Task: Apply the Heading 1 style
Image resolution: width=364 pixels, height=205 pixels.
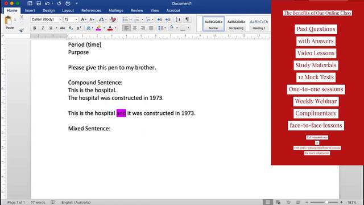Action: [x=259, y=24]
